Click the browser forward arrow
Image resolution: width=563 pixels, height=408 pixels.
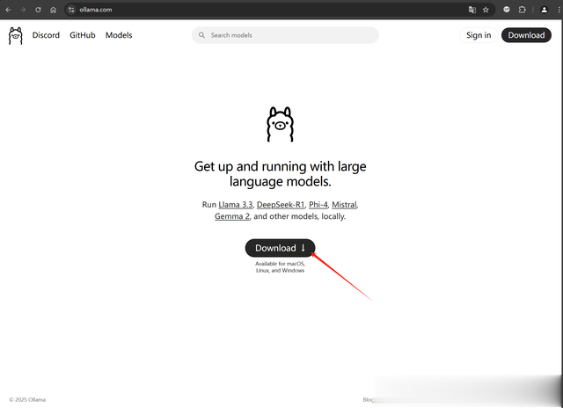[23, 10]
